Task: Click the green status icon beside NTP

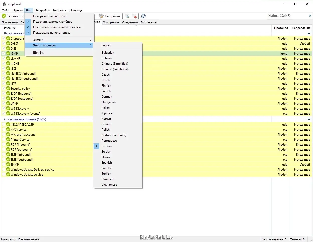Action: [8, 83]
